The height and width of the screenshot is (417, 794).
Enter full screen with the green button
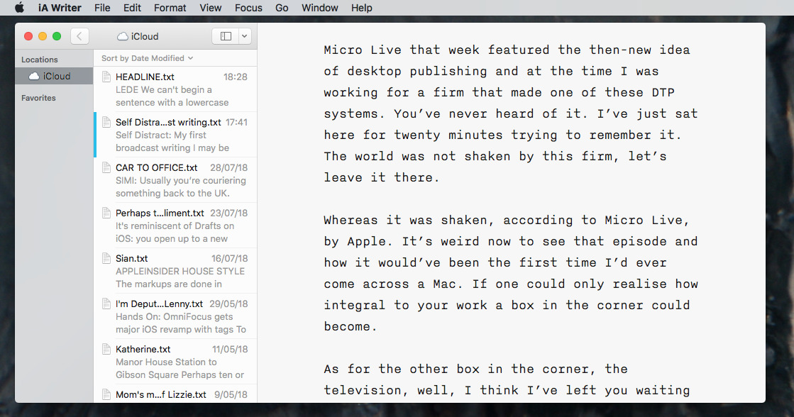[57, 36]
